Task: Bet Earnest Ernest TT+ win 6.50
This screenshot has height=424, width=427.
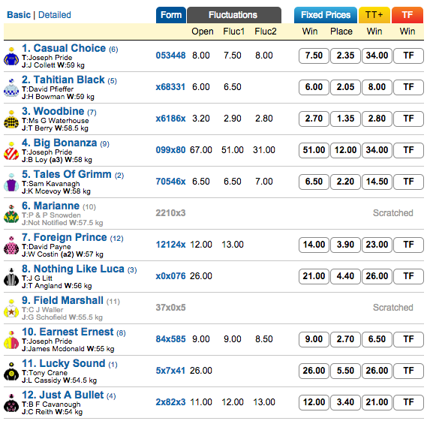Action: point(377,339)
